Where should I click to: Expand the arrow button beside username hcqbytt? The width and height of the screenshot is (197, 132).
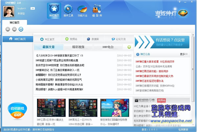tap(33, 8)
